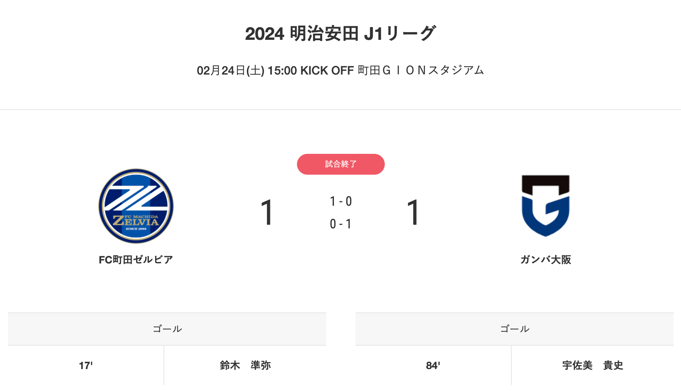Click the ゴール header above 宇佐美 貴史
This screenshot has width=681, height=391.
[514, 329]
